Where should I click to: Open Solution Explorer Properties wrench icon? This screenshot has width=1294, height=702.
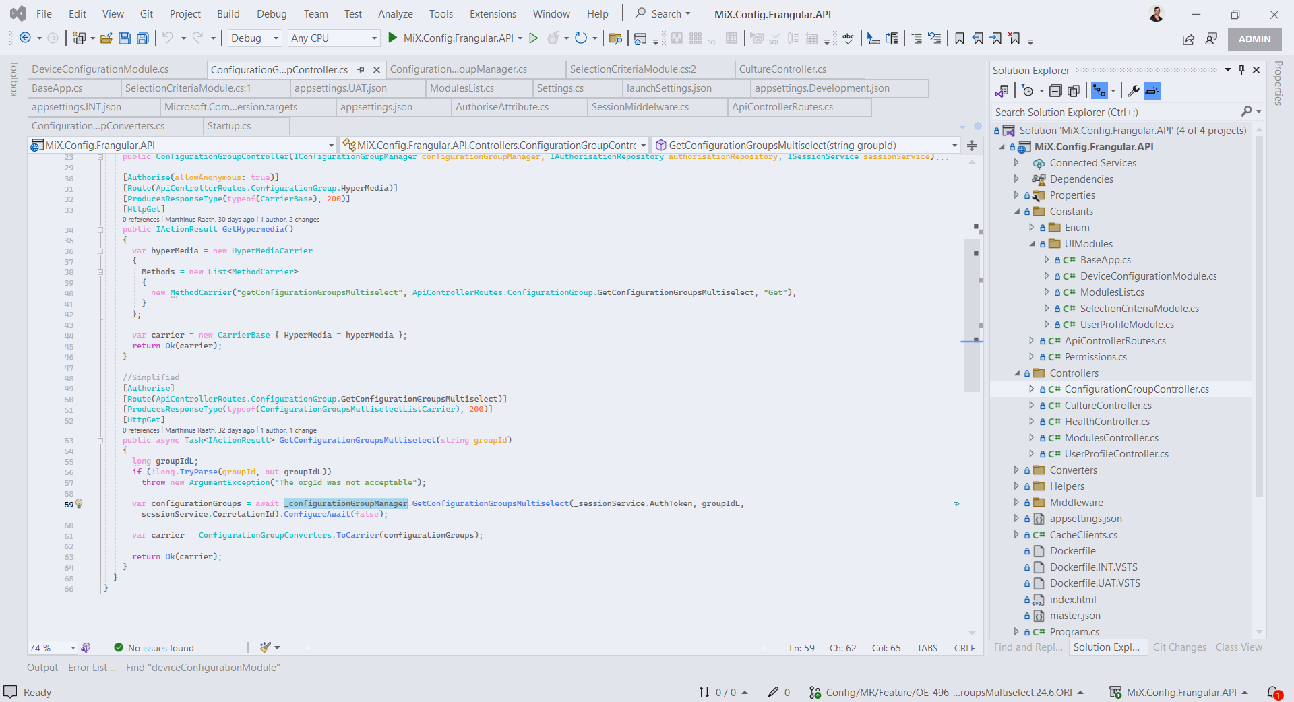(1134, 91)
